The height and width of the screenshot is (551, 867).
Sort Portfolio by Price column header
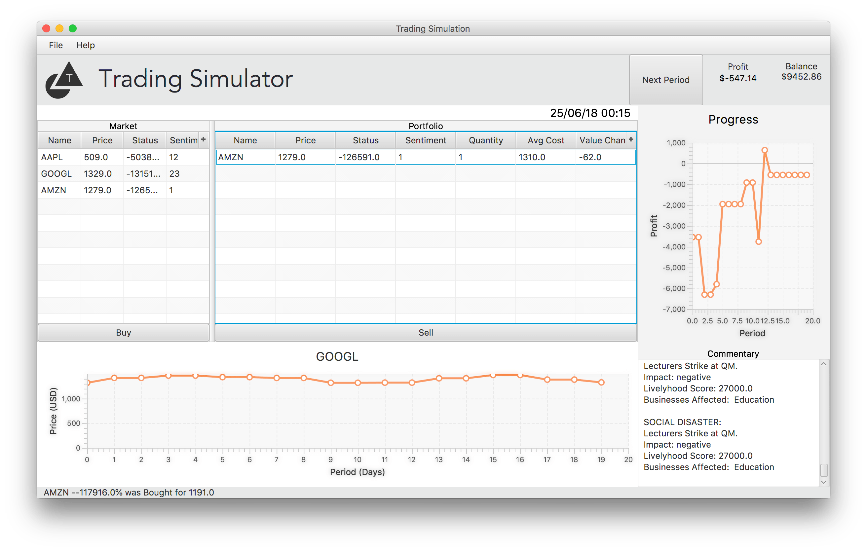(x=305, y=140)
